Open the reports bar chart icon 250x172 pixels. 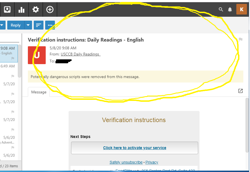(x=21, y=10)
